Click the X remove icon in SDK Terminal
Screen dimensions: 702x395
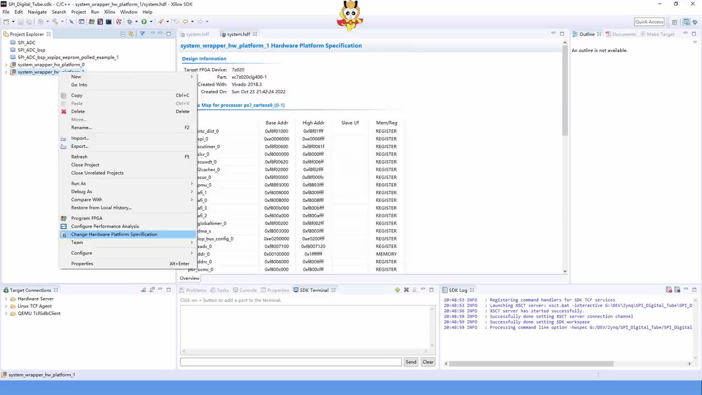(x=406, y=290)
